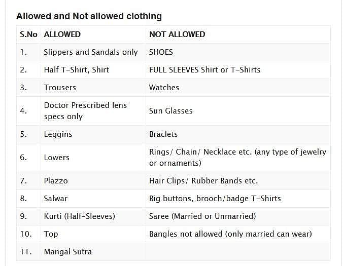Click the 'Rings/ Chain/ Necklace etc.' cell
This screenshot has width=343, height=266.
tap(237, 158)
